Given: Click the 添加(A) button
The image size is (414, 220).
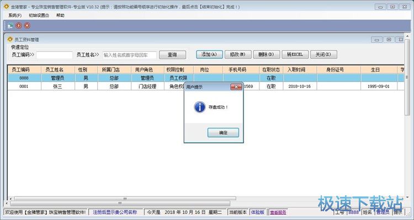Looking at the screenshot, I should pyautogui.click(x=209, y=54).
